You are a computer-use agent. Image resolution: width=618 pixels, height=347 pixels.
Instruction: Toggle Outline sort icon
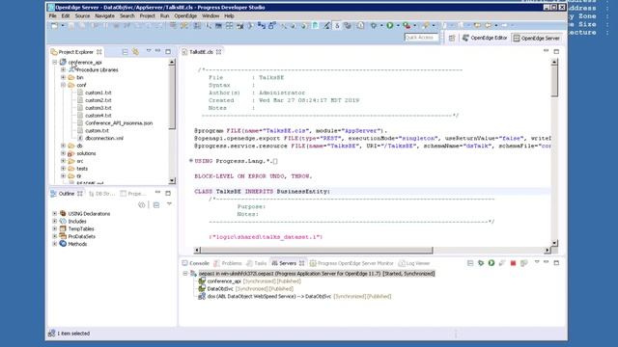(142, 205)
